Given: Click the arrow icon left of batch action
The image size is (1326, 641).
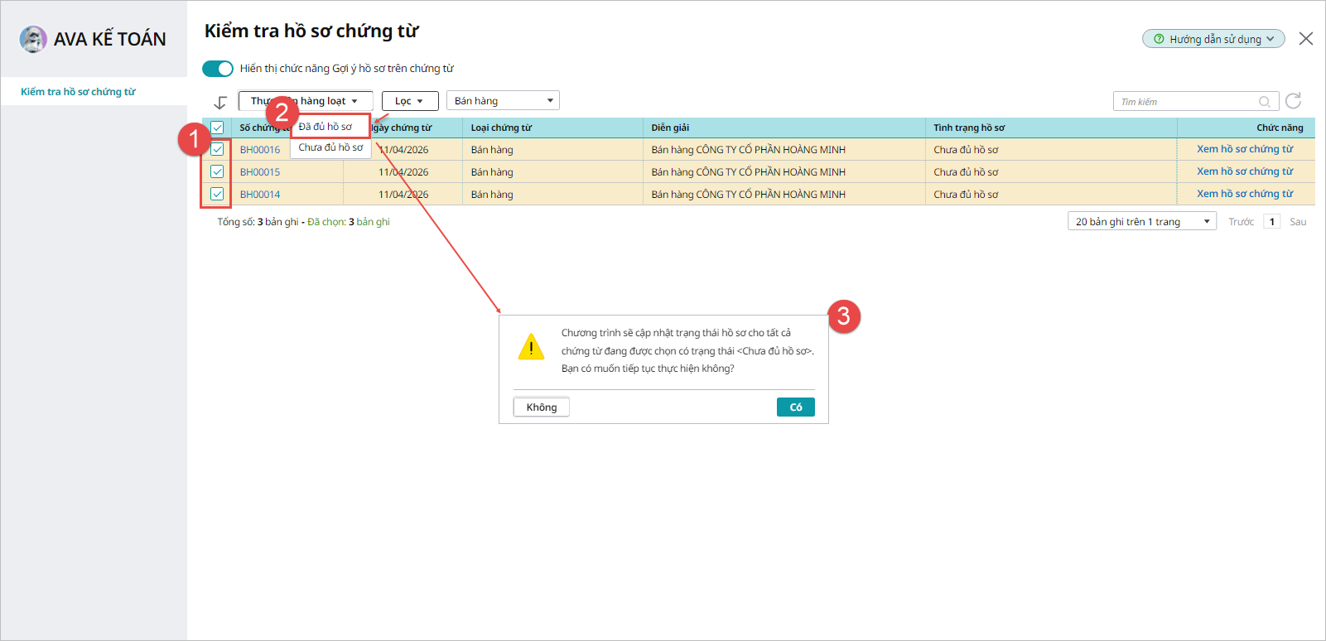Looking at the screenshot, I should (219, 102).
